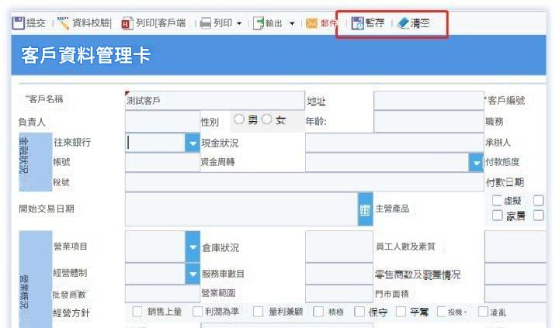Open the 營業項目 dropdown list
The height and width of the screenshot is (328, 559).
pos(193,247)
